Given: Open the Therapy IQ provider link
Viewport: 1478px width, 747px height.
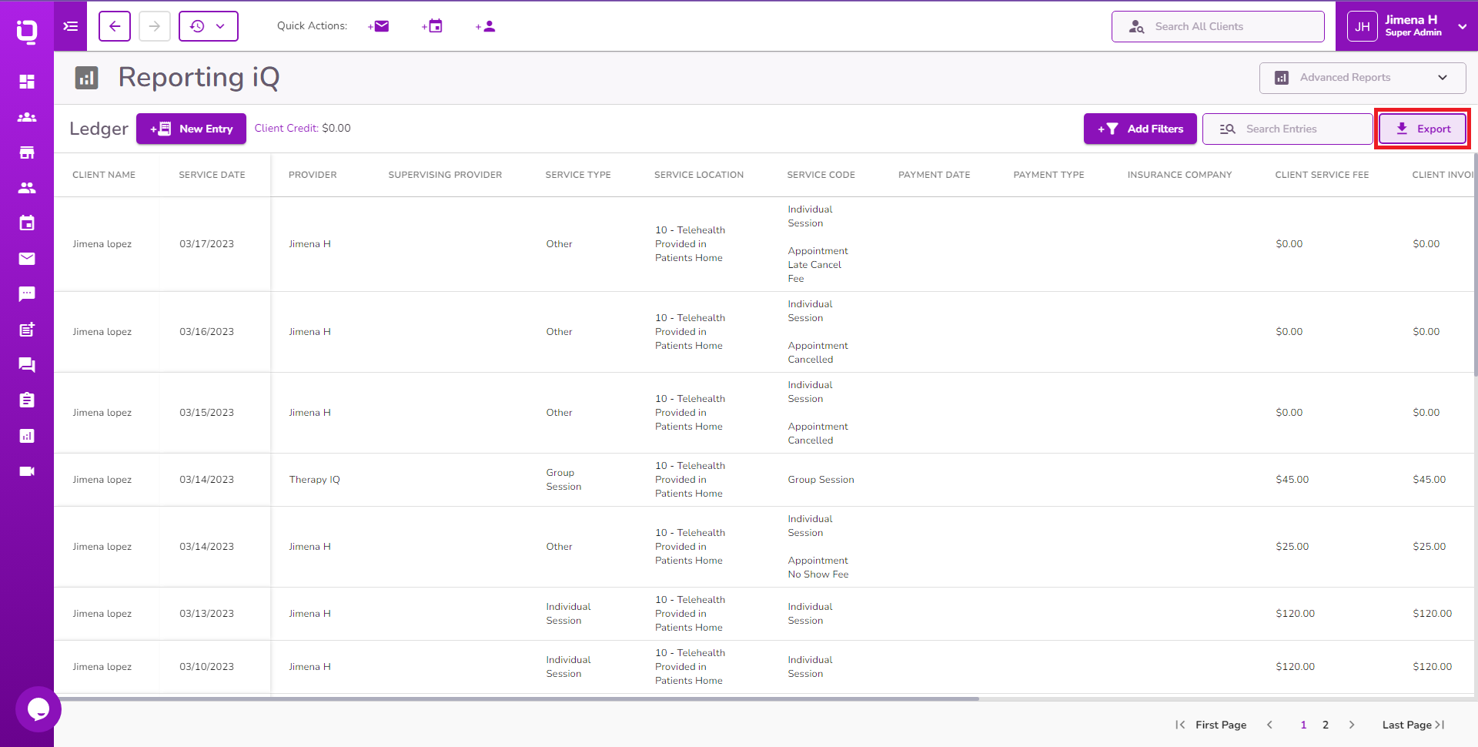Looking at the screenshot, I should [x=314, y=479].
